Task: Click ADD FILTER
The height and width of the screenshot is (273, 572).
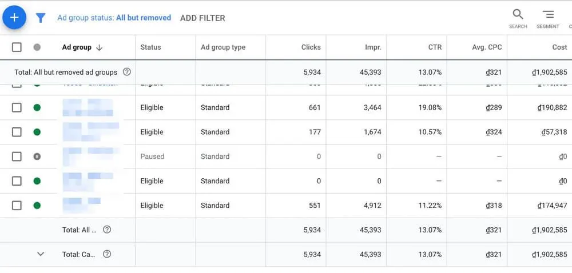Action: 202,18
